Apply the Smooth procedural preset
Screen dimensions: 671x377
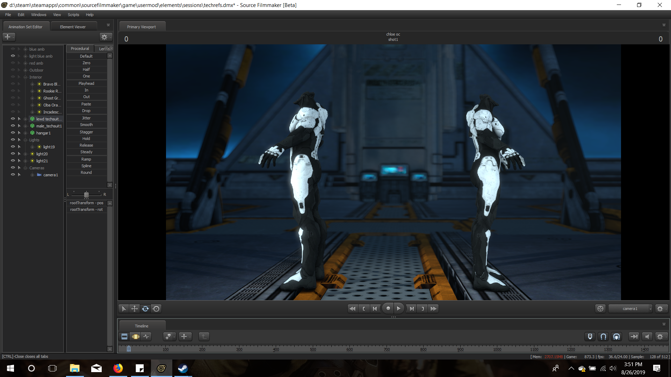point(86,125)
